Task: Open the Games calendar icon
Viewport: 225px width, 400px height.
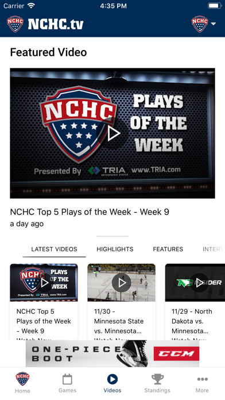Action: pyautogui.click(x=67, y=379)
